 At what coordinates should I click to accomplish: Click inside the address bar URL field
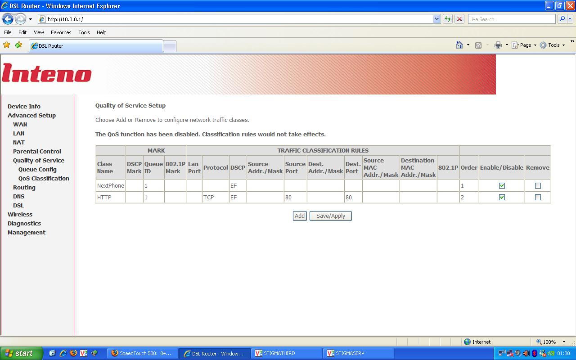click(x=236, y=19)
